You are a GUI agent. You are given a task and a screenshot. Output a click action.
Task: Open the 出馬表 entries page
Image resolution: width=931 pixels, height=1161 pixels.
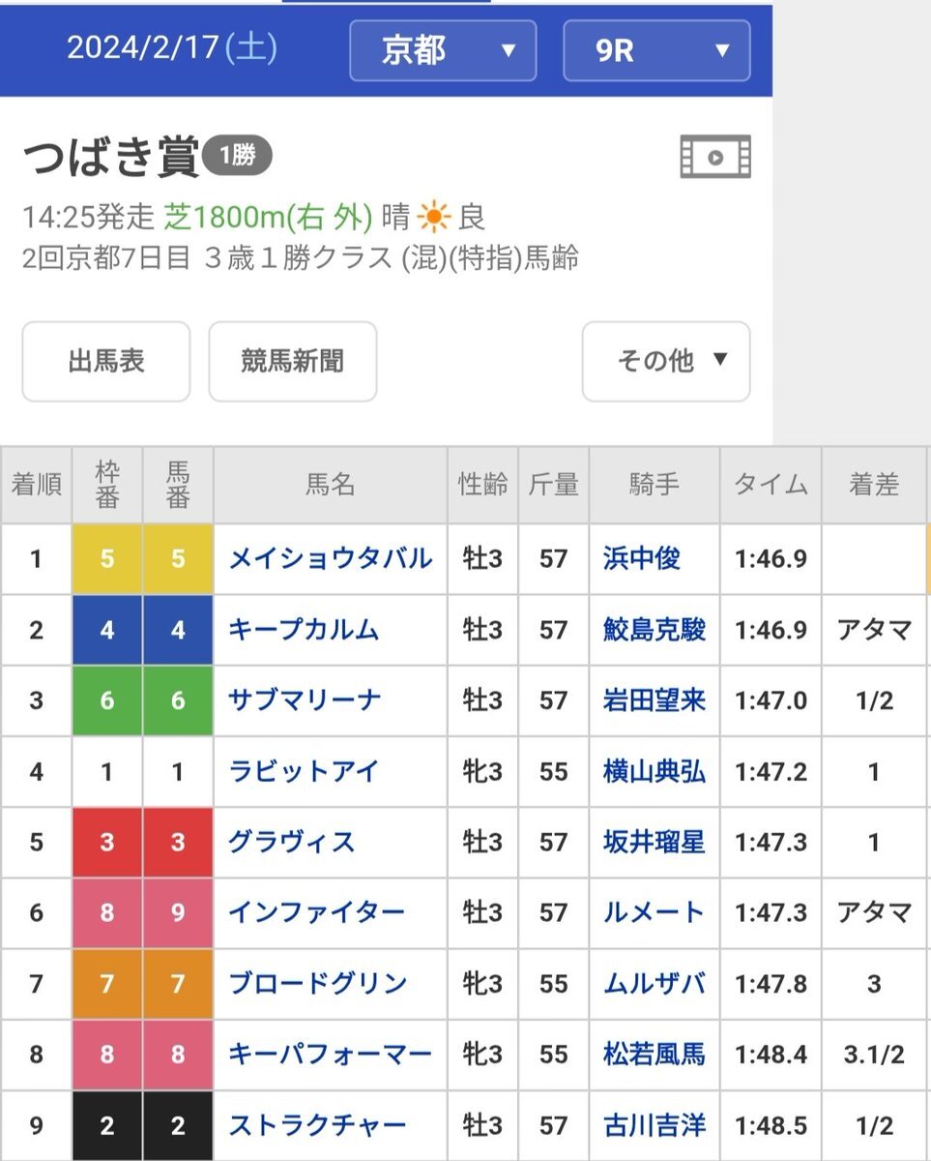pos(106,361)
